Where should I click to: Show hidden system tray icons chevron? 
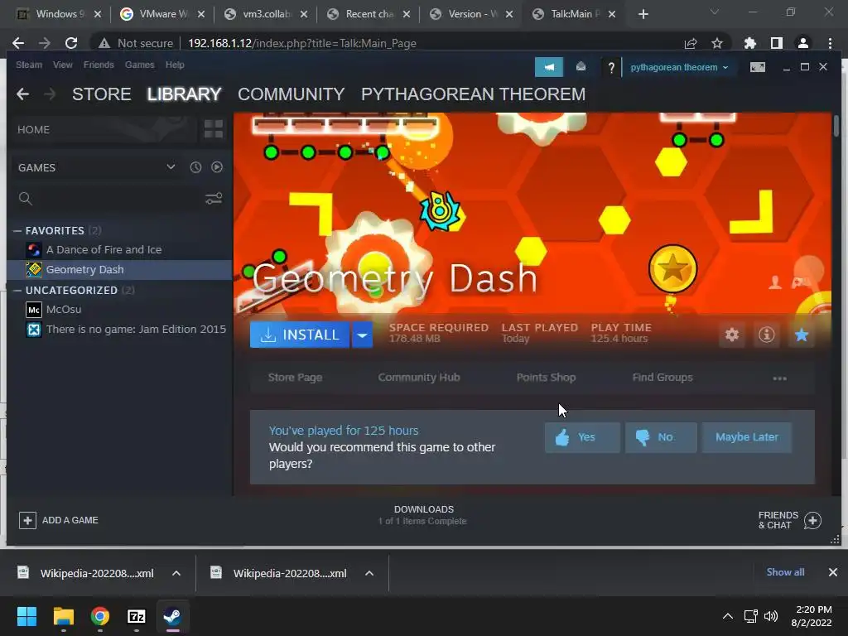point(728,616)
